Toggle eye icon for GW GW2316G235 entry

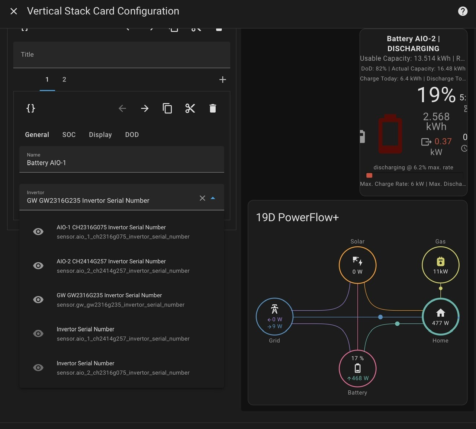[38, 300]
